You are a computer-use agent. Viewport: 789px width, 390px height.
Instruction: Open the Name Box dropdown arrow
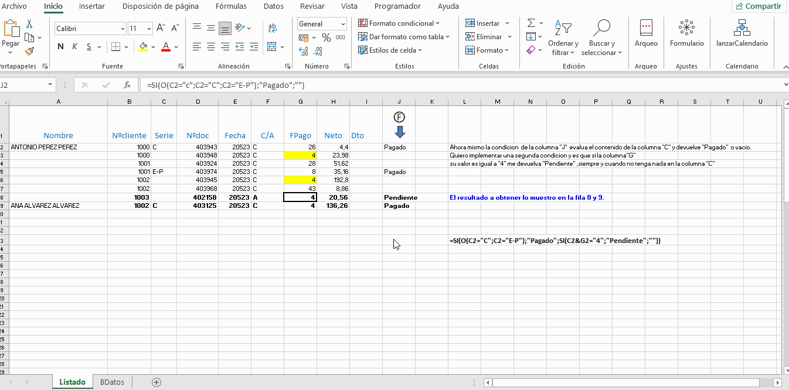pyautogui.click(x=50, y=85)
